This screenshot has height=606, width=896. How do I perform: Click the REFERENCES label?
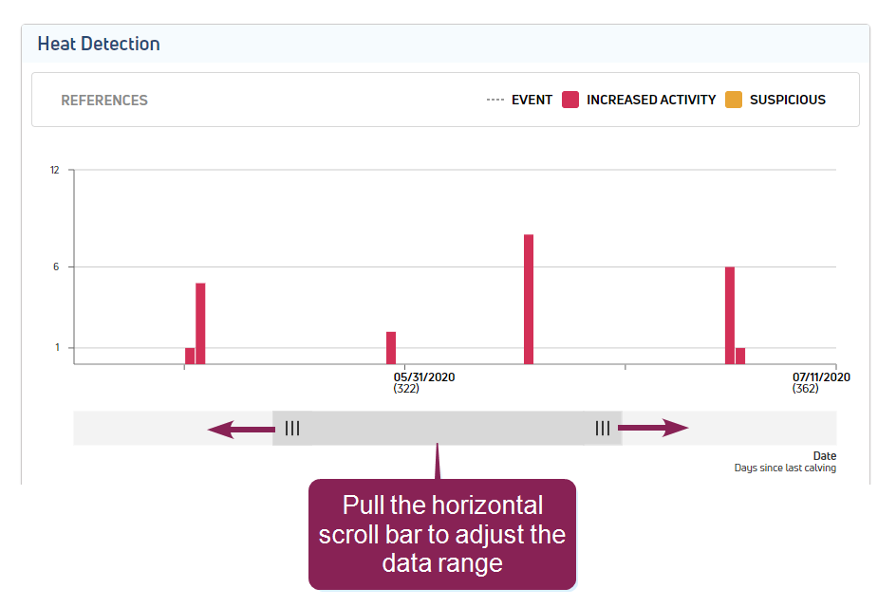coord(104,100)
